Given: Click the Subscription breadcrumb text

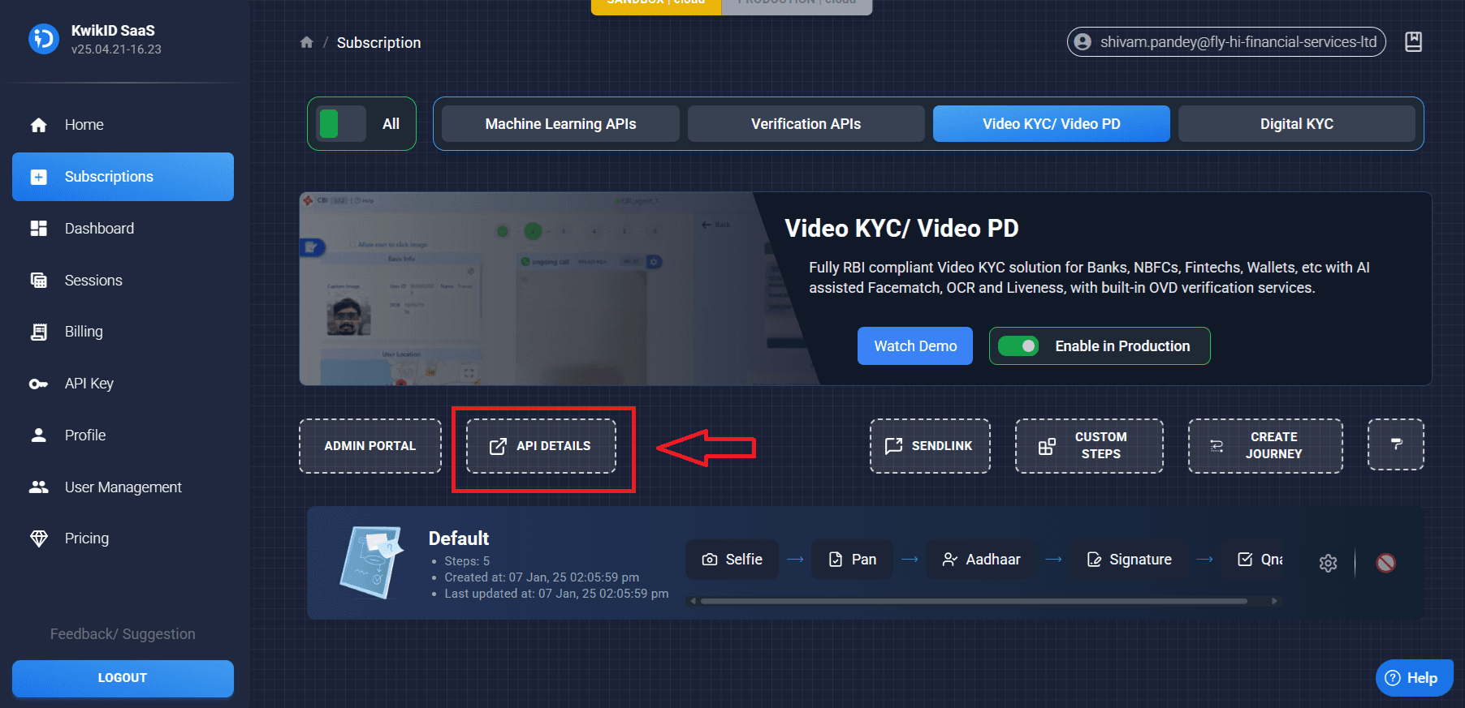Looking at the screenshot, I should [x=378, y=43].
